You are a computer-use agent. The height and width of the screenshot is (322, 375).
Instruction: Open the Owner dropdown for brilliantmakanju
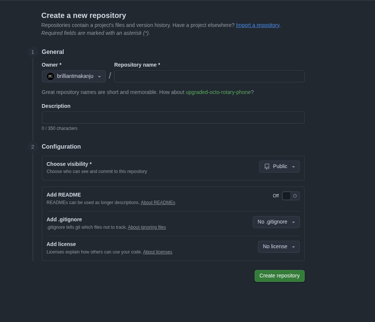click(x=74, y=76)
